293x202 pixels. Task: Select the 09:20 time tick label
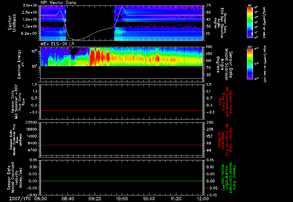pyautogui.click(x=95, y=199)
